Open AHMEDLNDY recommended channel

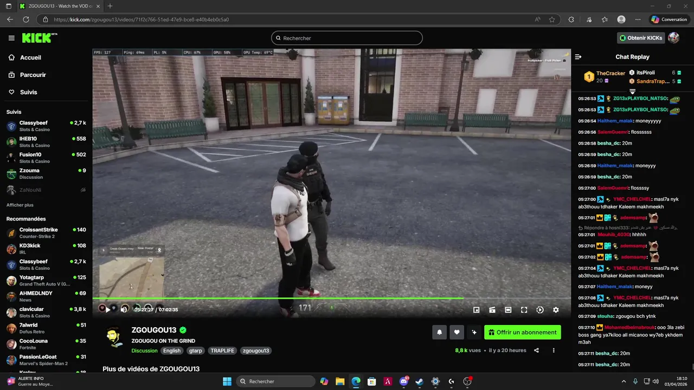[46, 296]
